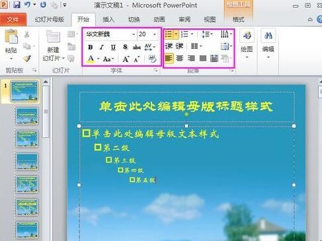Select slide master thumbnail number 1
Image resolution: width=322 pixels, height=241 pixels.
click(x=24, y=91)
